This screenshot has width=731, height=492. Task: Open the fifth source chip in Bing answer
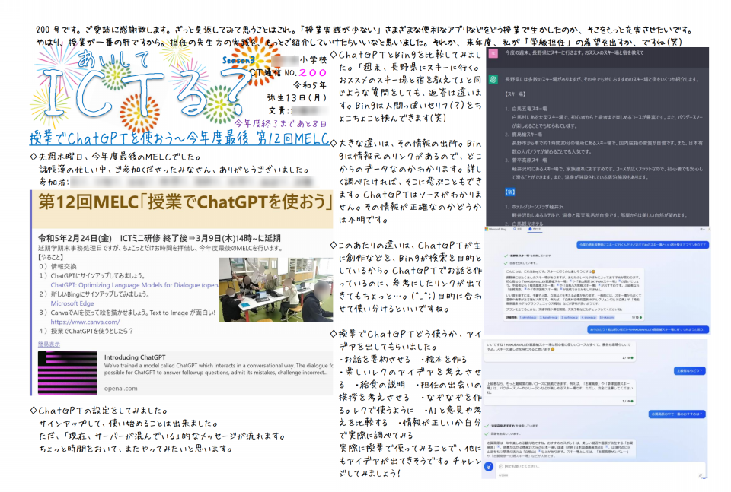(607, 317)
